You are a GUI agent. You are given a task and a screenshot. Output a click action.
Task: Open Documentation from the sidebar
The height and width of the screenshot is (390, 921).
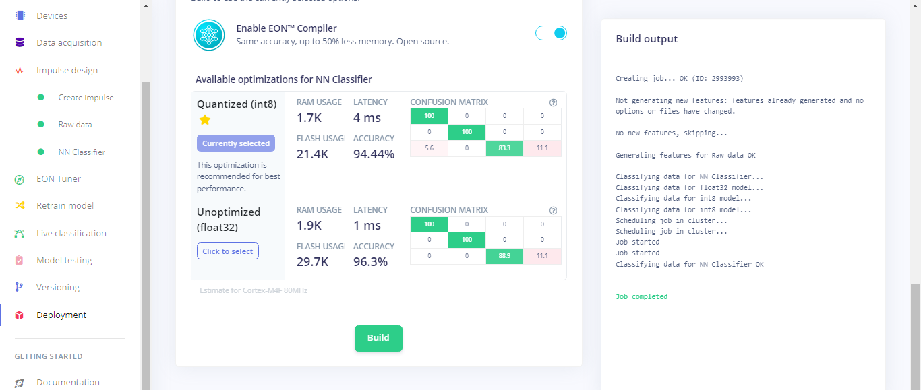[67, 382]
